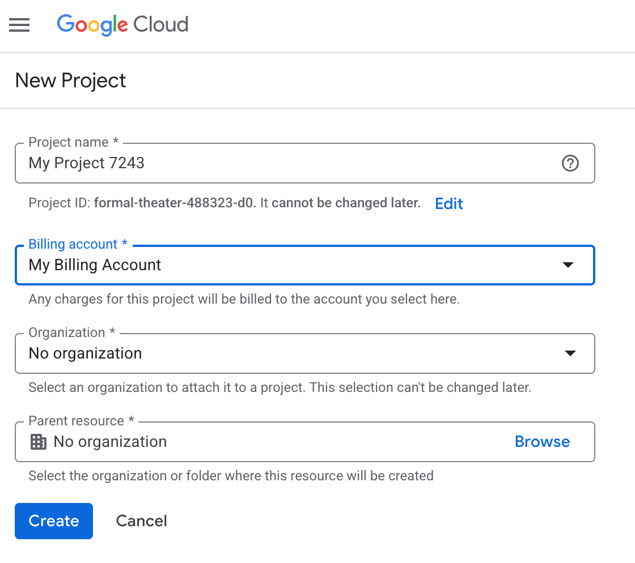This screenshot has width=635, height=563.
Task: Open the Billing account dropdown
Action: 304,265
